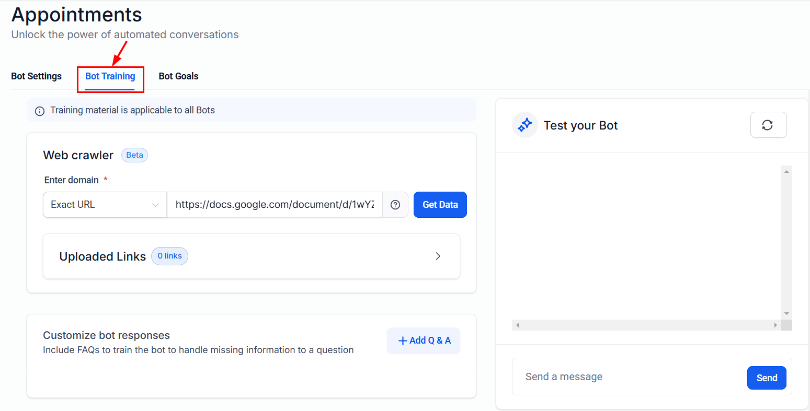This screenshot has width=810, height=411.
Task: Click the plus icon on Add Q & A
Action: pyautogui.click(x=403, y=341)
